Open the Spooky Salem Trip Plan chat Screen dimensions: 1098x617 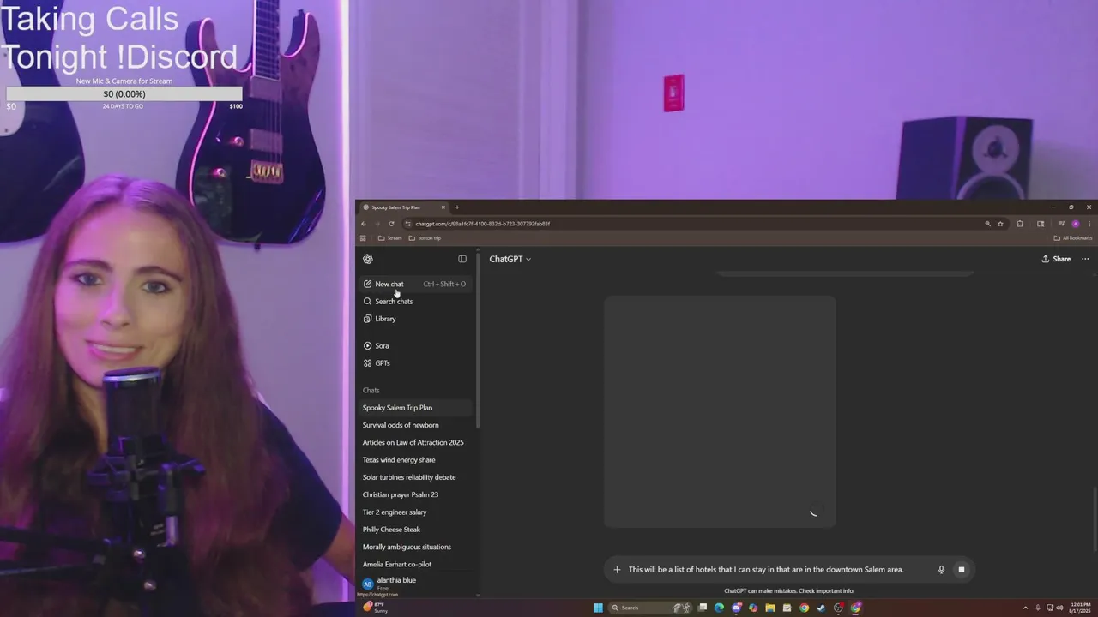(415, 408)
